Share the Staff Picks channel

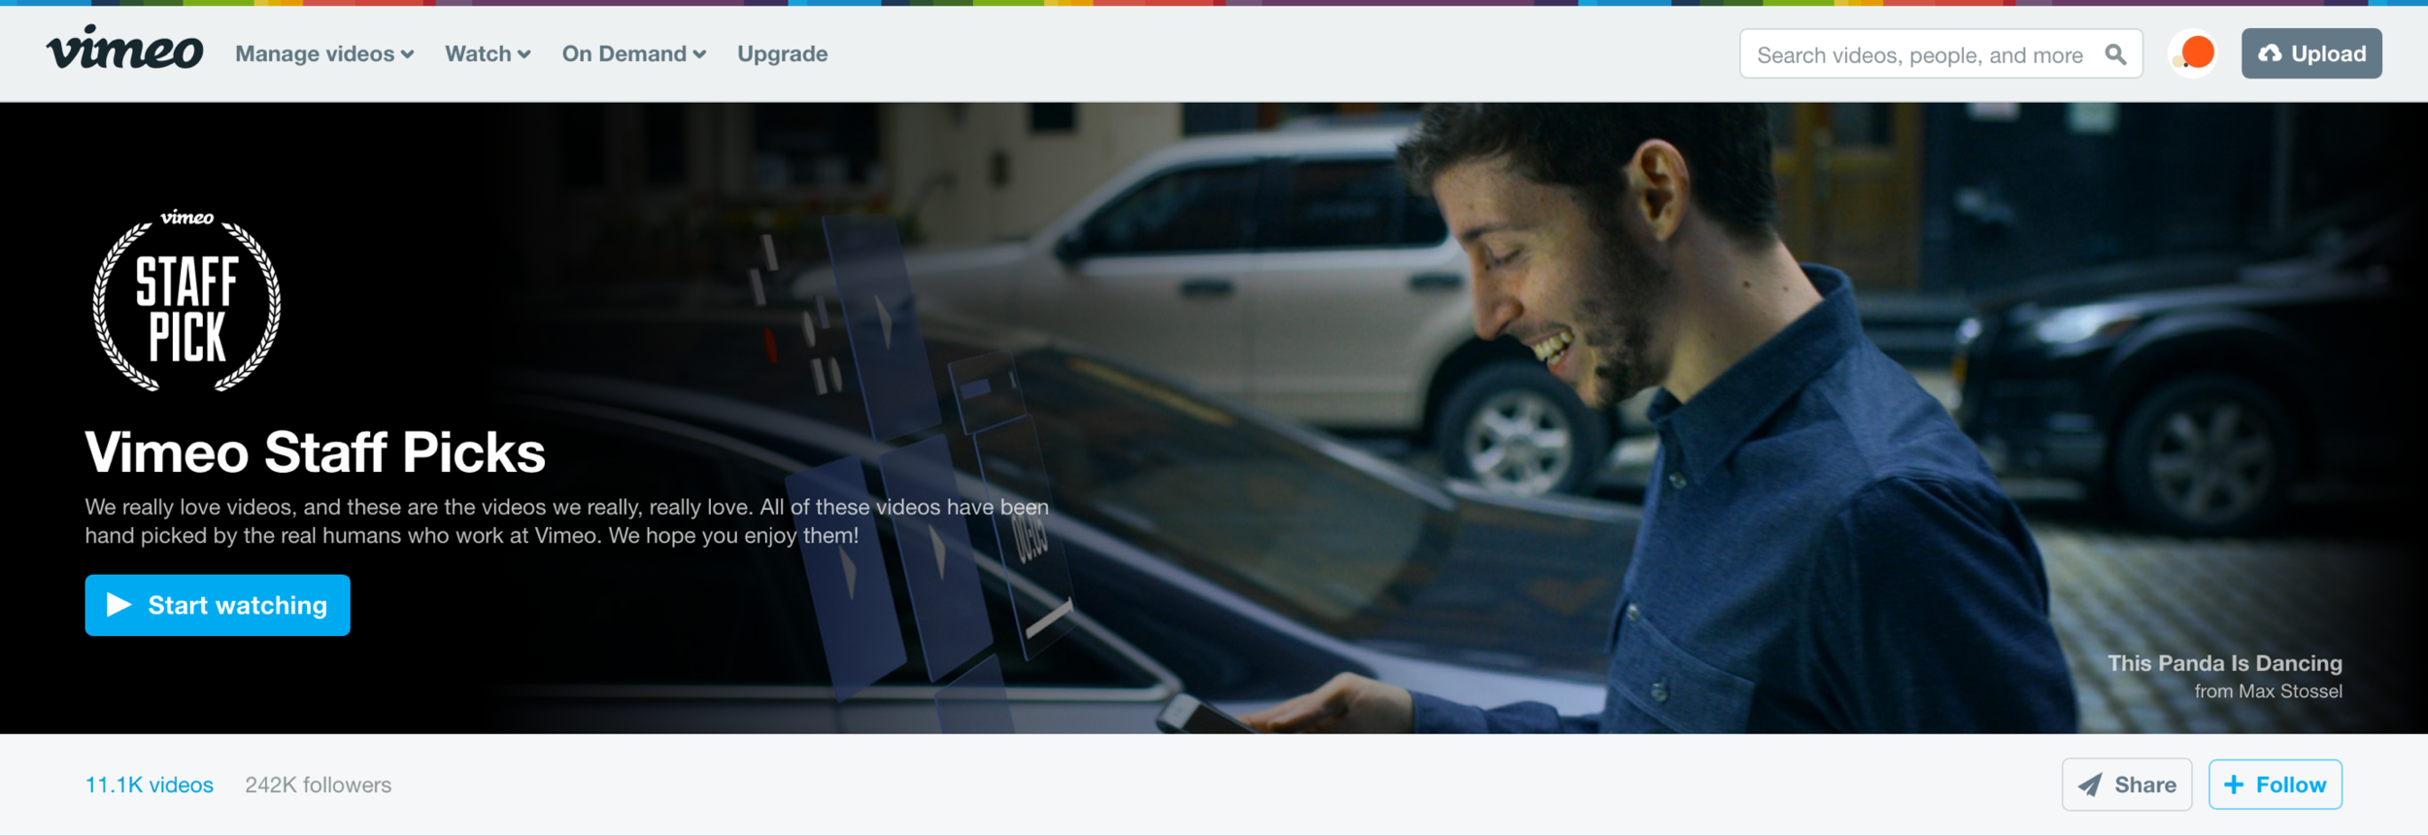coord(2127,785)
